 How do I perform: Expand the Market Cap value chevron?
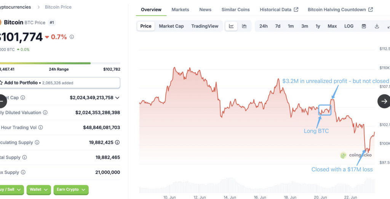coord(117,98)
